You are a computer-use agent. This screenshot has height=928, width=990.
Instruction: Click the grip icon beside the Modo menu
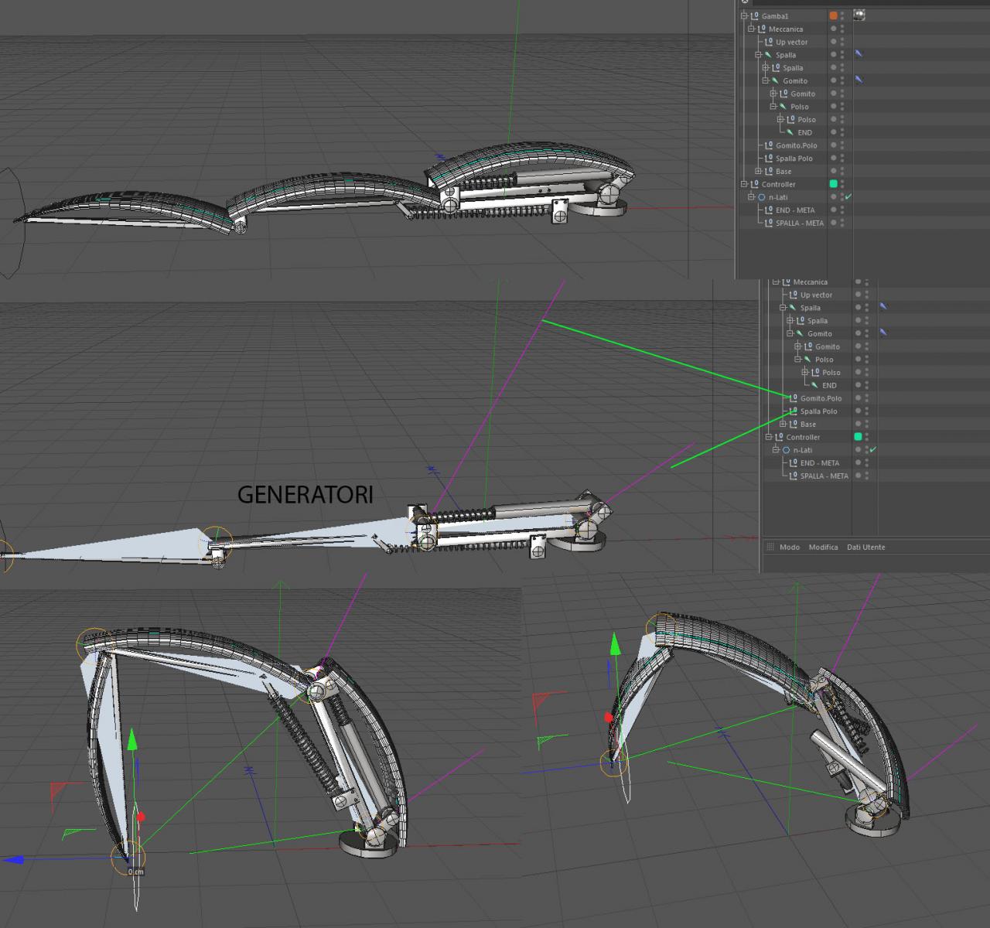coord(770,547)
